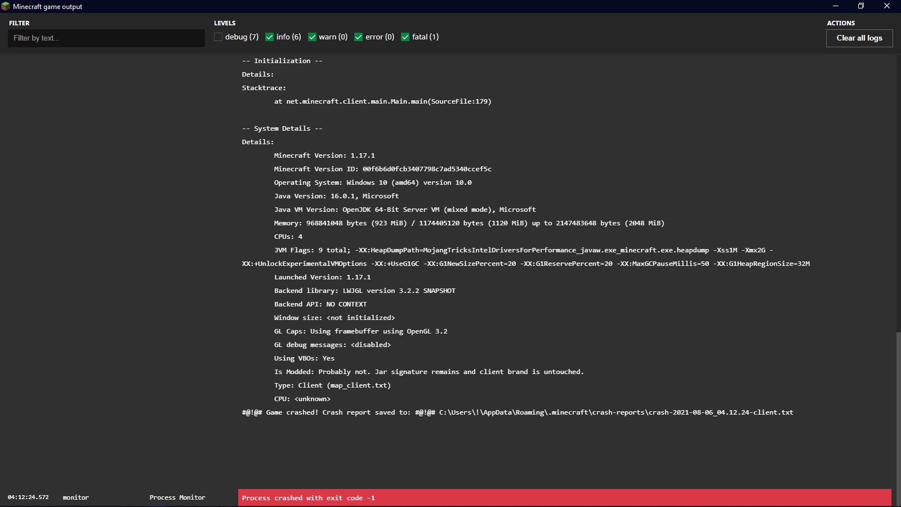The height and width of the screenshot is (507, 901).
Task: Click the Java Version: 16.0.1 line
Action: click(x=336, y=196)
